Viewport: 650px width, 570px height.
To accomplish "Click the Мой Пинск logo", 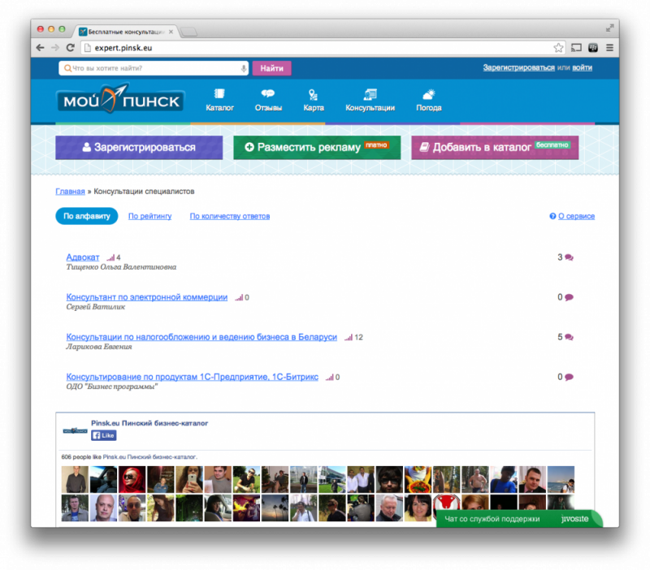I will pos(120,101).
